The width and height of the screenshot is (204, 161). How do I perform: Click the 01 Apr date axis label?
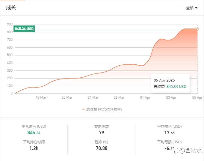pos(145,97)
